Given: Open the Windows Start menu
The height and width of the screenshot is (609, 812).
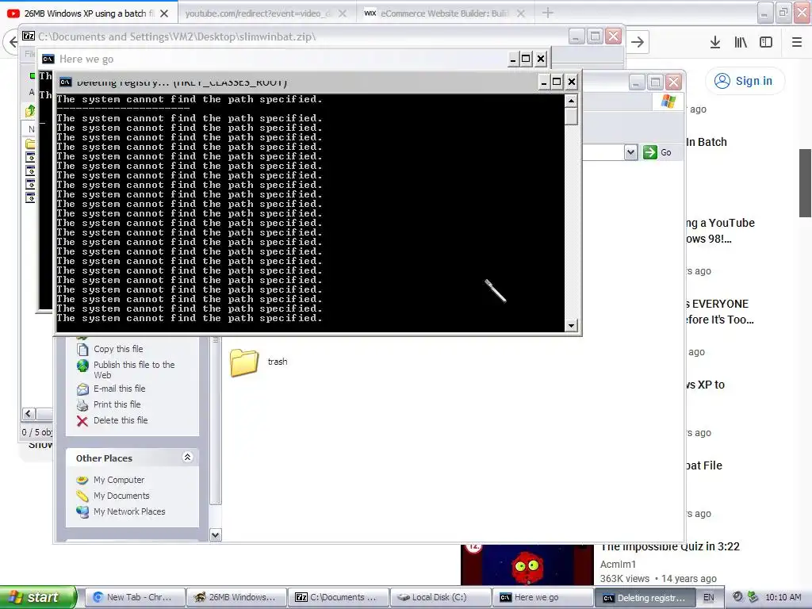Looking at the screenshot, I should point(37,598).
